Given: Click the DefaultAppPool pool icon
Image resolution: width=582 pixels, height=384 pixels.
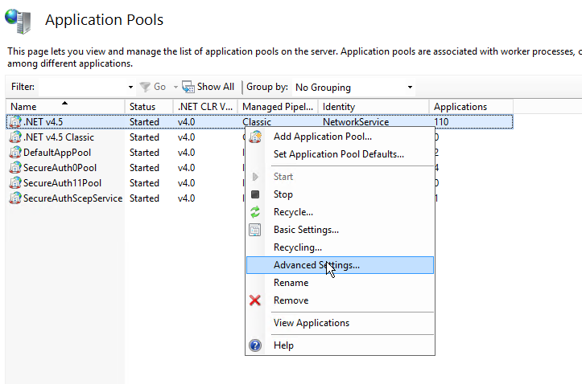Looking at the screenshot, I should [15, 152].
